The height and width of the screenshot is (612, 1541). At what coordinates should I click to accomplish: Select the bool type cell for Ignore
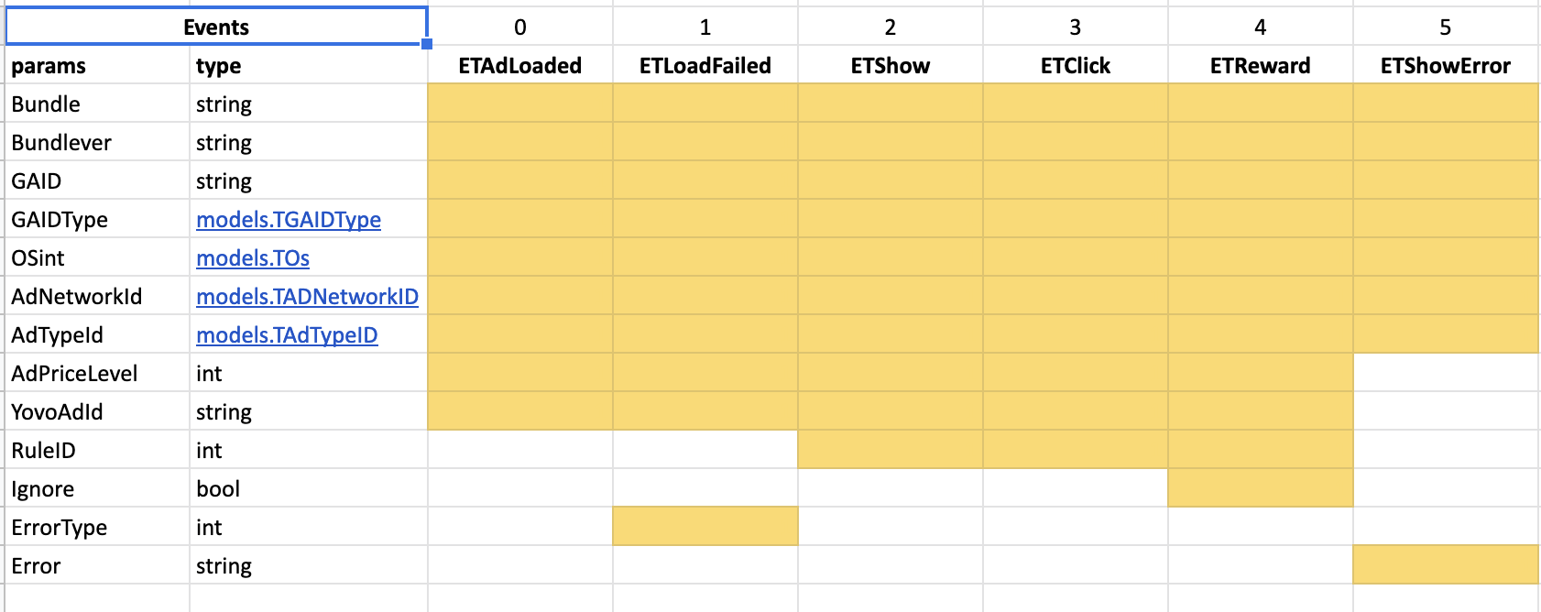(308, 488)
